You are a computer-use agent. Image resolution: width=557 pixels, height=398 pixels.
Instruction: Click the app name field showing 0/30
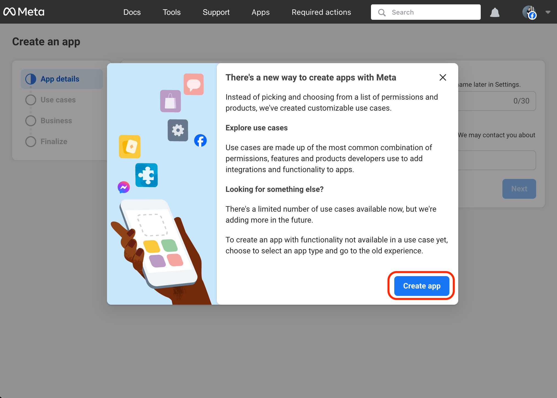[497, 101]
